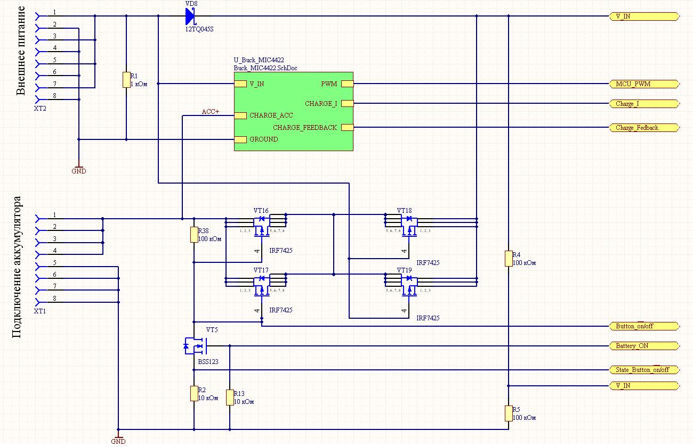693x447 pixels.
Task: Click the '1 кОм' value of R1
Action: (139, 84)
